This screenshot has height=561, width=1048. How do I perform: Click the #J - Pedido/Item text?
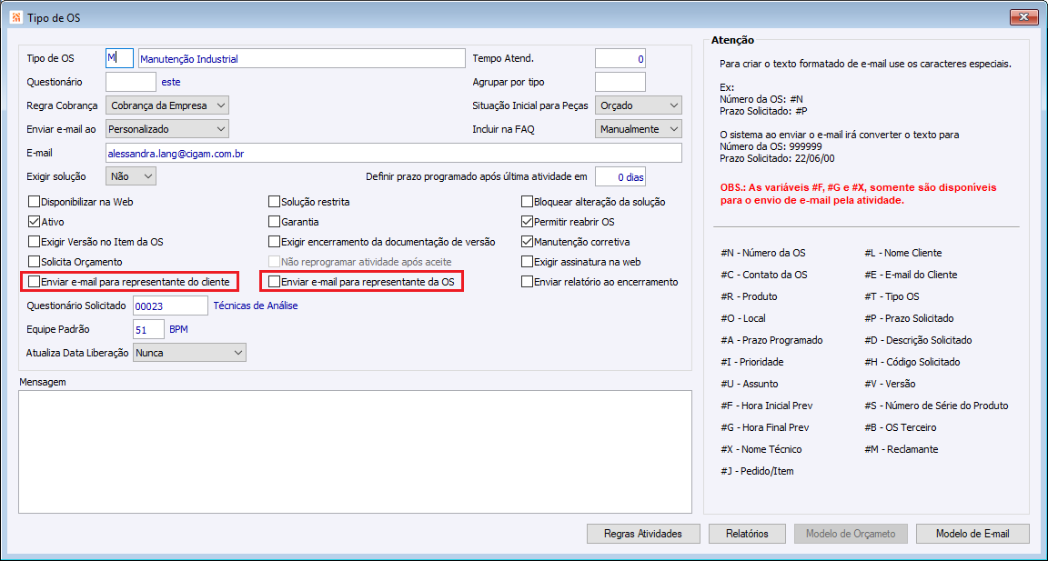coord(757,472)
